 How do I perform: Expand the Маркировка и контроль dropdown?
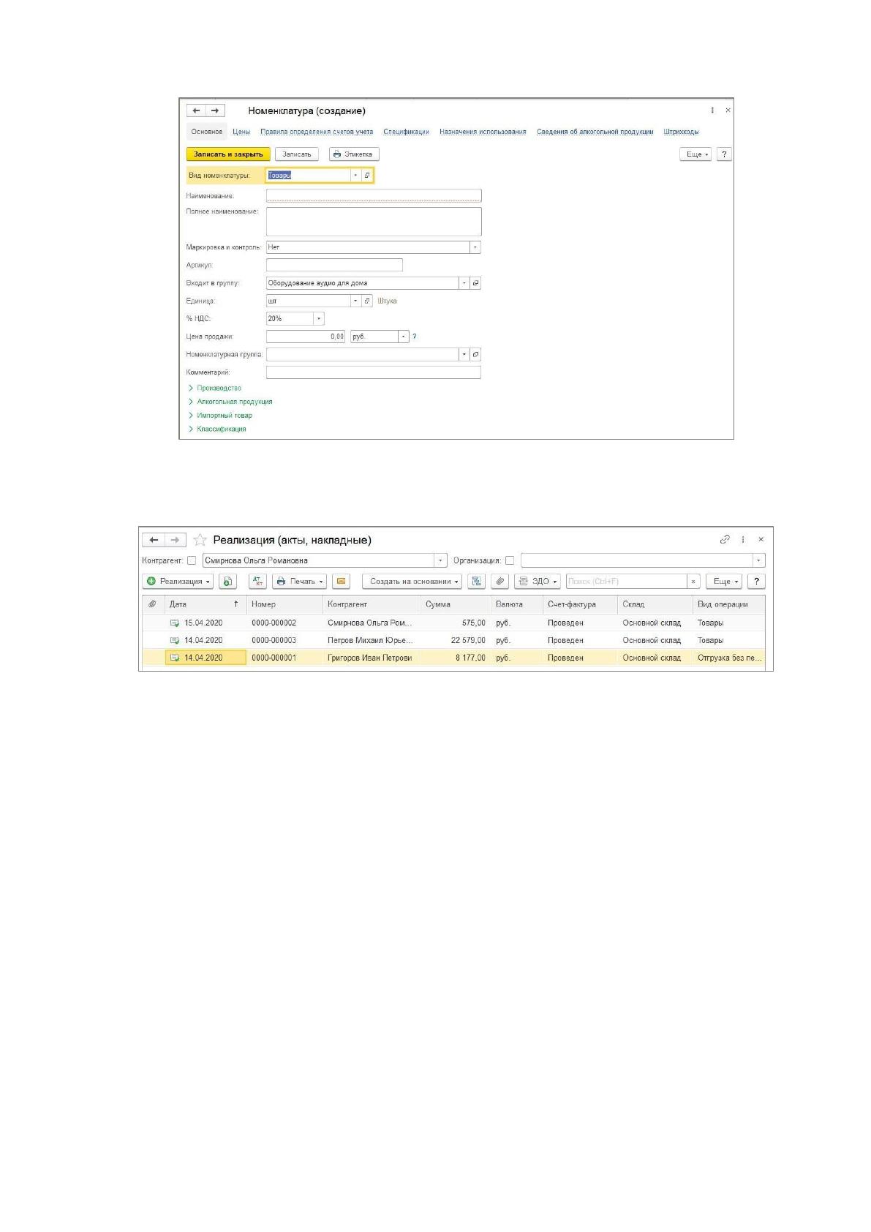[x=475, y=247]
